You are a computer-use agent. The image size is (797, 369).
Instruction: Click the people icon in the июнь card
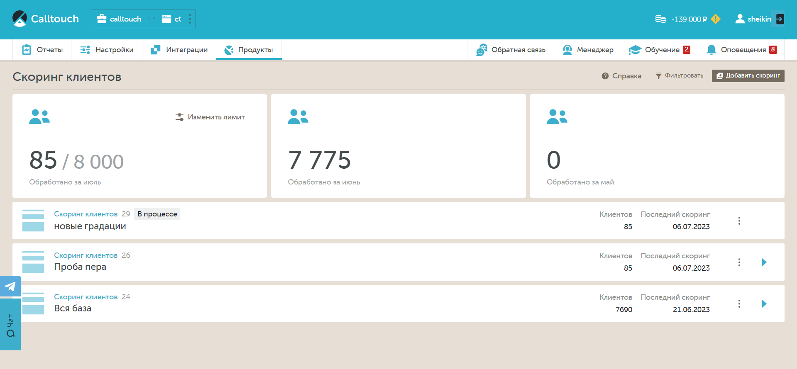coord(298,117)
